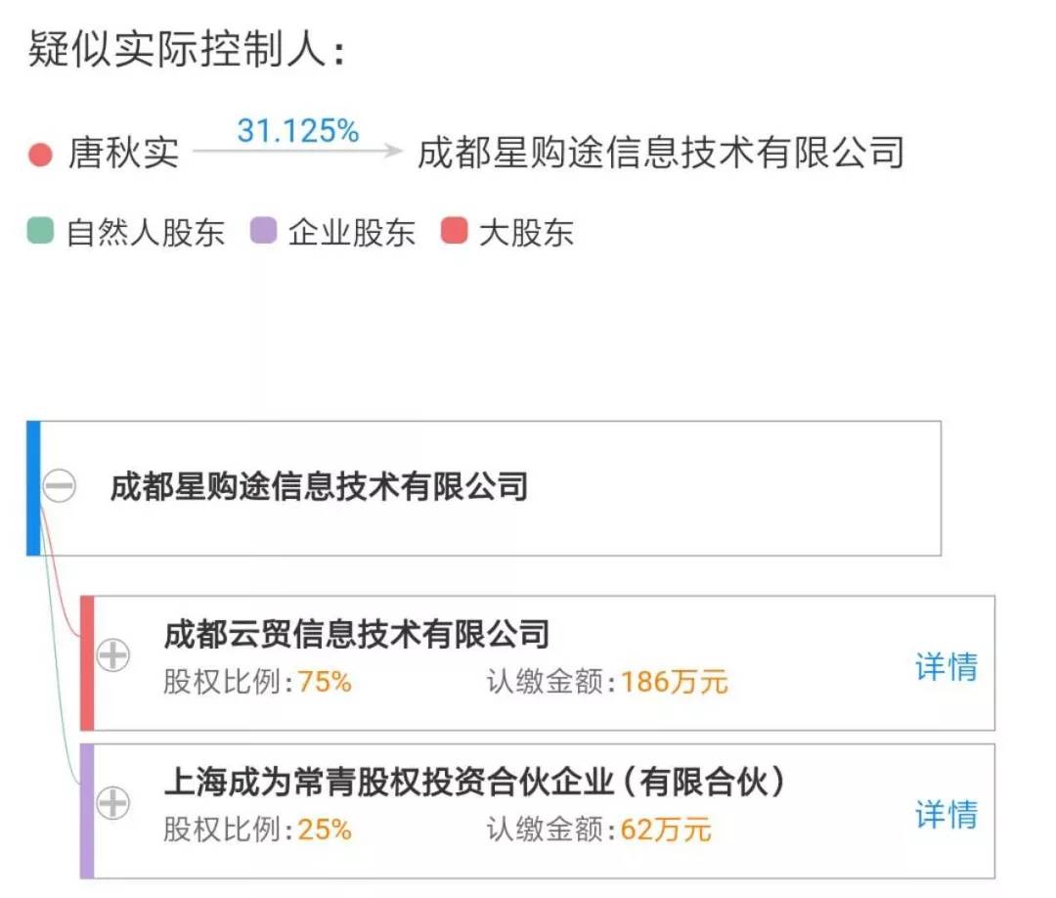Click the purple 企业股东 legend dot
Viewport: 1056px width, 898px height.
pyautogui.click(x=260, y=232)
